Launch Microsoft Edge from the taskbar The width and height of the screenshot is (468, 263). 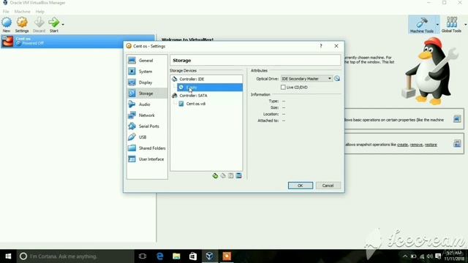coord(159,256)
